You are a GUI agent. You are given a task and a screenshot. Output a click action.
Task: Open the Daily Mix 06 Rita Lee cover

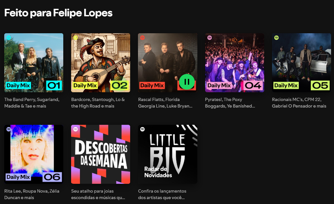[x=34, y=150]
